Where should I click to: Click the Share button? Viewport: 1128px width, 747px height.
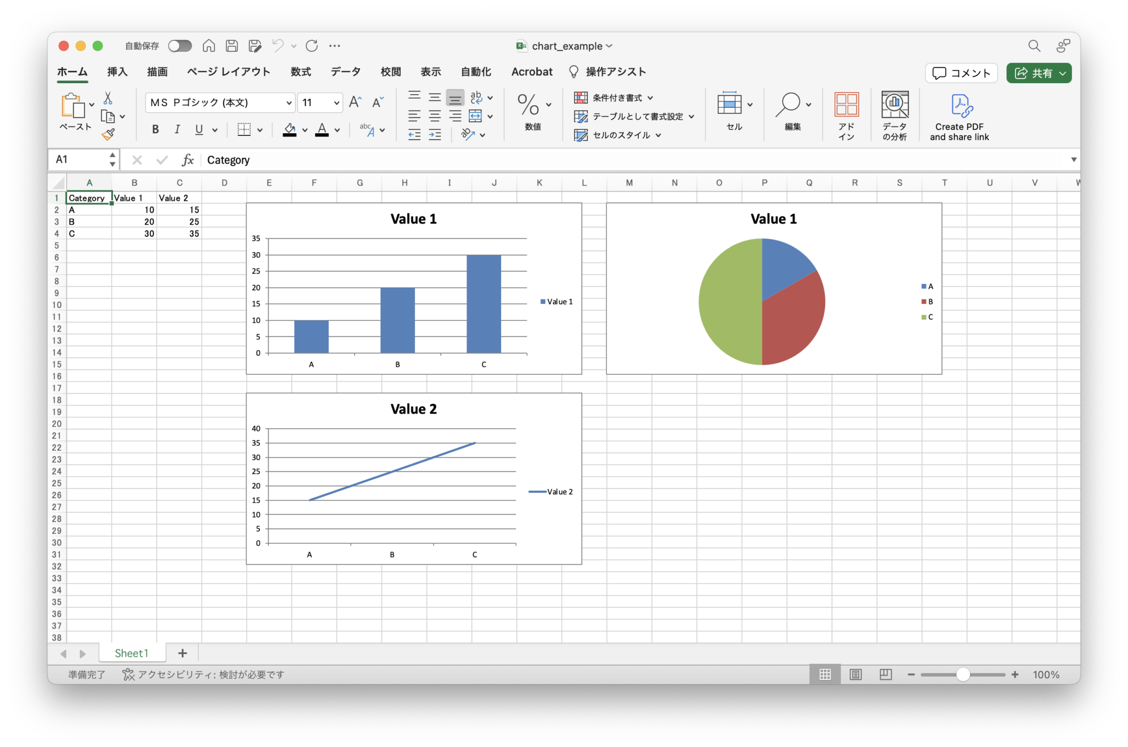(1034, 73)
